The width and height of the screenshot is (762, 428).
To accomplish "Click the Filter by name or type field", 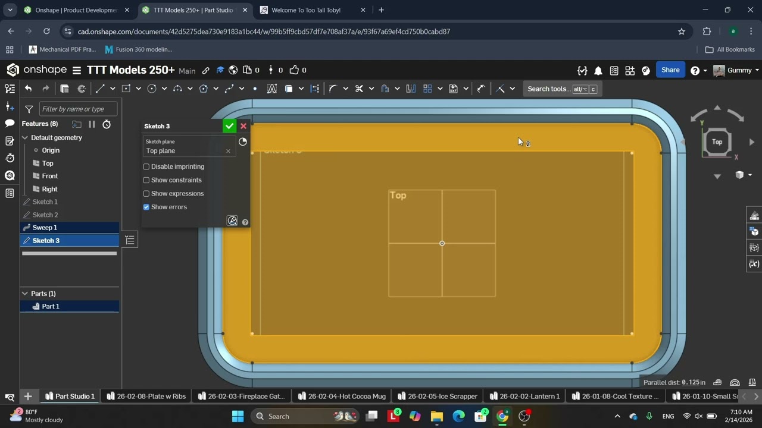I will (x=78, y=109).
